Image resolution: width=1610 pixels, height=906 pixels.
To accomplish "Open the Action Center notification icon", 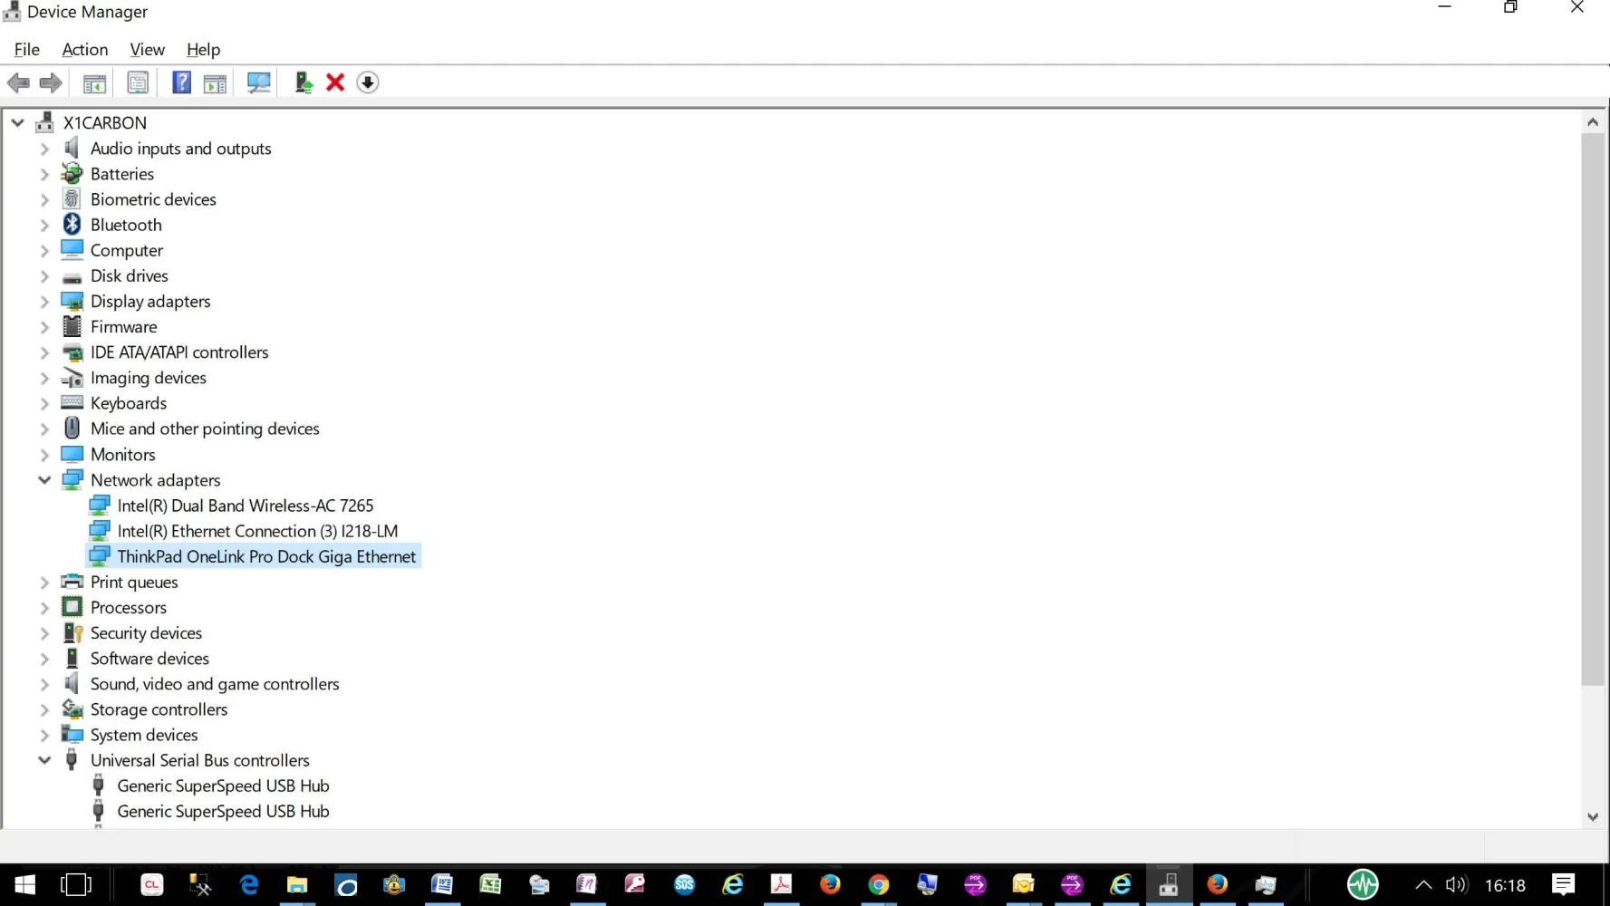I will pyautogui.click(x=1564, y=884).
